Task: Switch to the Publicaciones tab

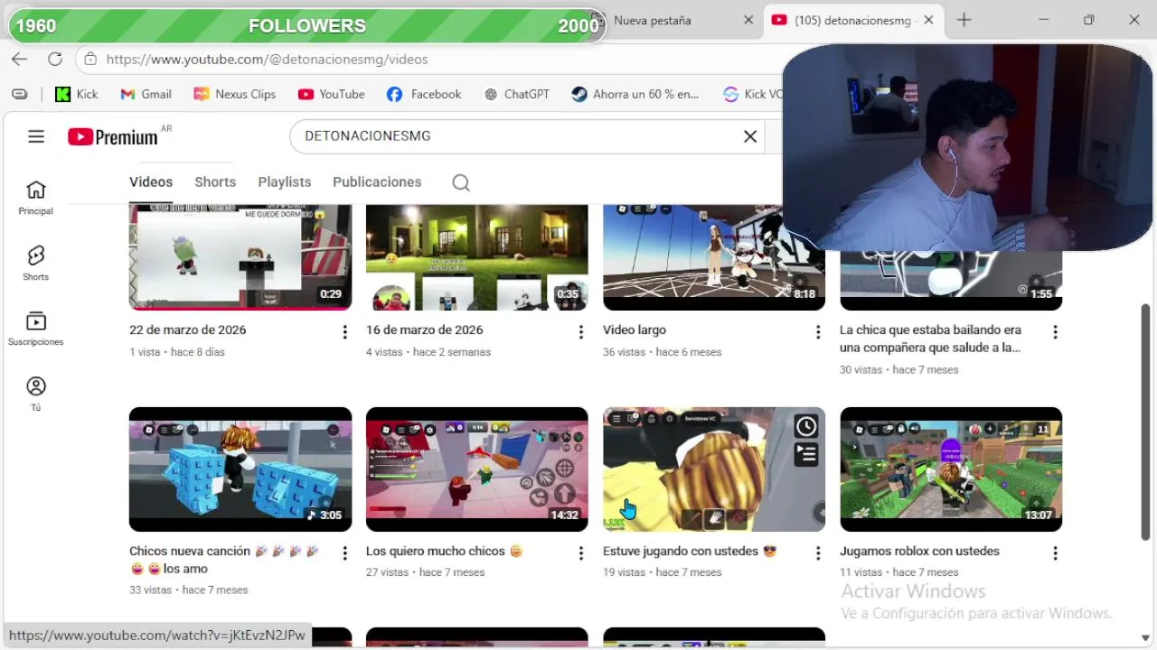Action: tap(377, 182)
